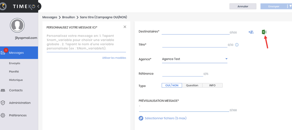Focus the Prévisualisation message field
The height and width of the screenshot is (130, 292).
coord(184,108)
